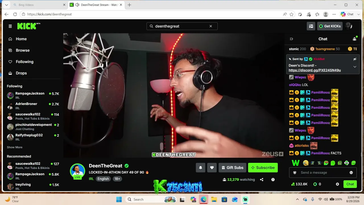The width and height of the screenshot is (364, 205).
Task: Collapse the chat panel with the arrow icon
Action: [x=291, y=39]
